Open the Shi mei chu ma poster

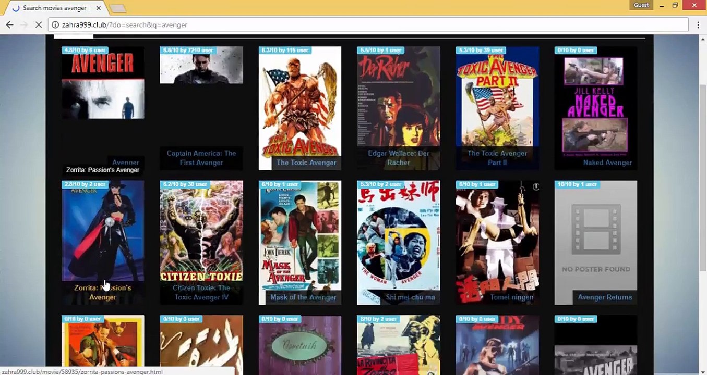pyautogui.click(x=399, y=242)
